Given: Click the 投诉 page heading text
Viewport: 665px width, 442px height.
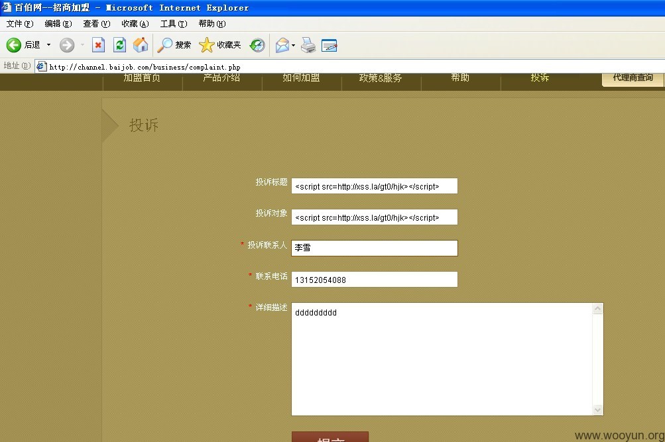Looking at the screenshot, I should pos(144,125).
